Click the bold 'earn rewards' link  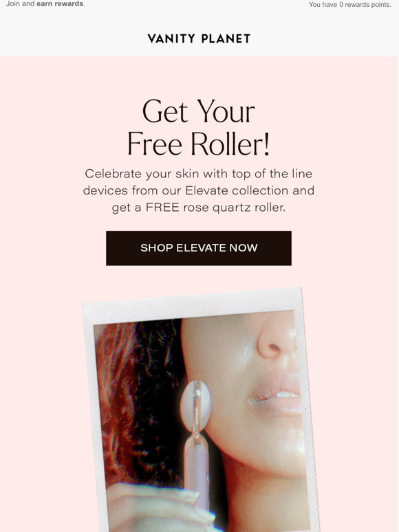coord(60,4)
